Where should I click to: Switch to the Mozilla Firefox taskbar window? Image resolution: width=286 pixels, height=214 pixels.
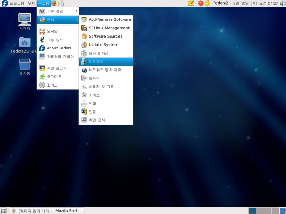click(x=47, y=211)
